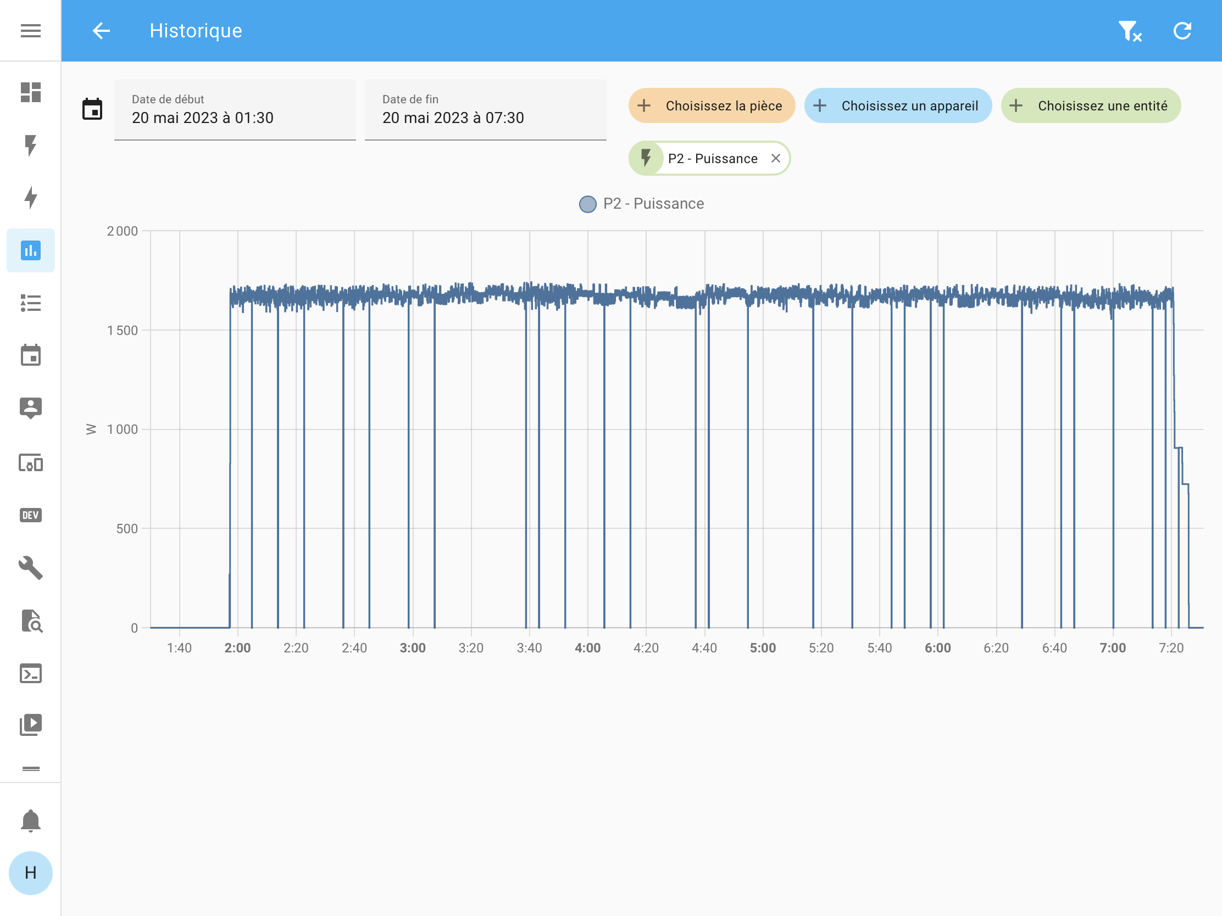Open the dashboard overview sidebar icon
Viewport: 1222px width, 916px height.
click(30, 92)
